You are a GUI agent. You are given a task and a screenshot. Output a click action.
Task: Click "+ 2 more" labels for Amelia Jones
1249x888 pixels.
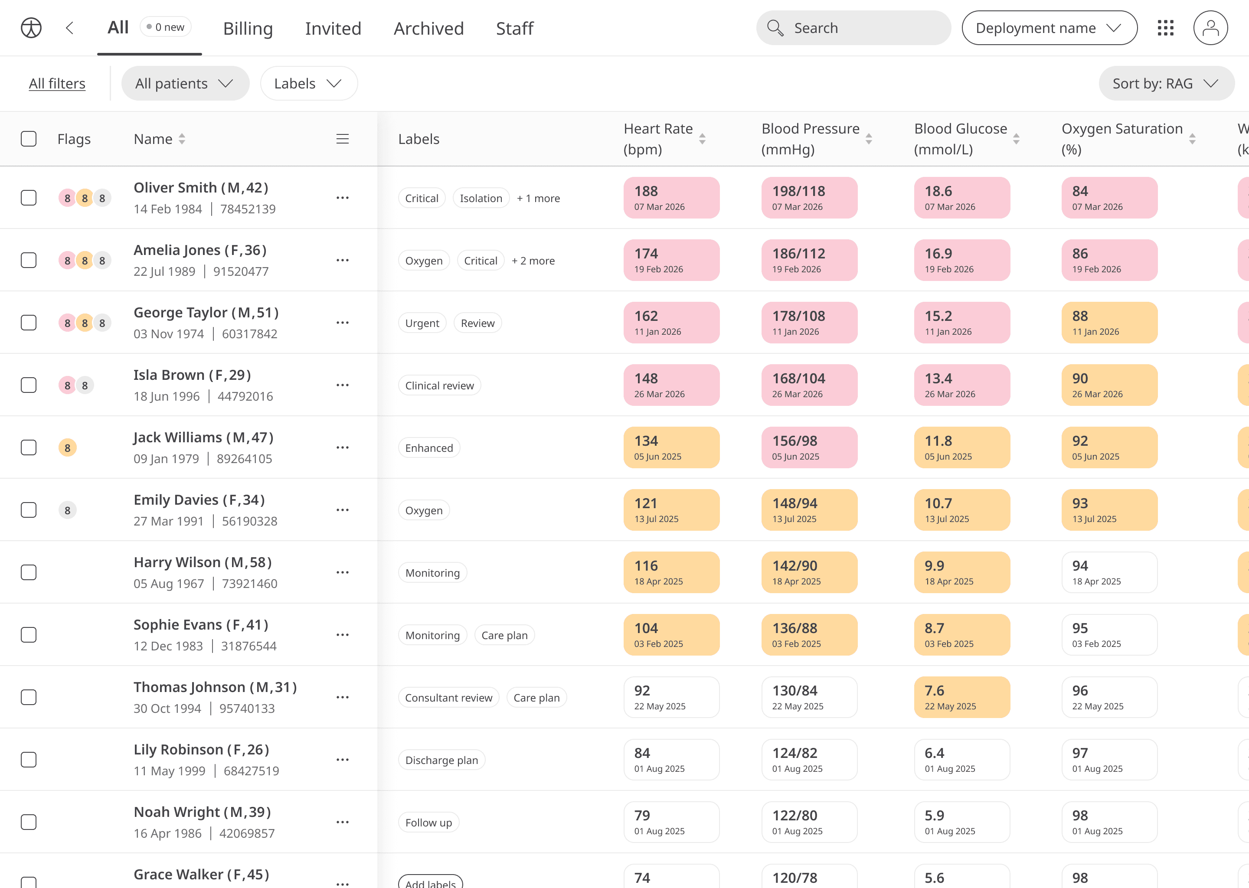point(533,261)
